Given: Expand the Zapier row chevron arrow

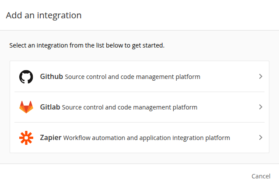Looking at the screenshot, I should tap(261, 137).
